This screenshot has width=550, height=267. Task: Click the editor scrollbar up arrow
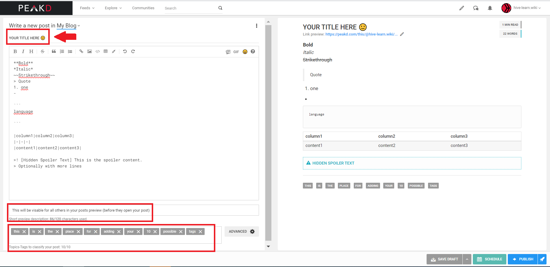pos(268,22)
